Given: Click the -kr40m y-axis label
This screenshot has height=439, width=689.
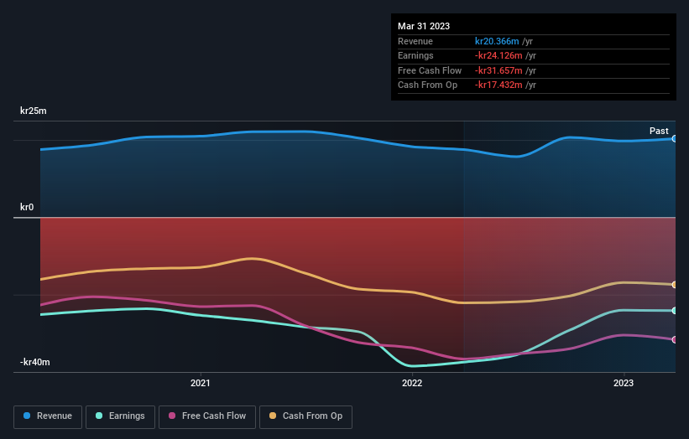Looking at the screenshot, I should (x=34, y=362).
